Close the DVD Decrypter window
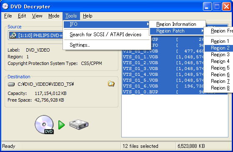Screen dimensions: 233x152 click(x=226, y=7)
